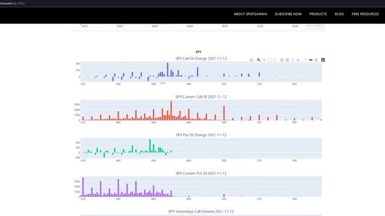
Task: Click red bar at 500 strike in Current Call OI
Action: (x=224, y=113)
